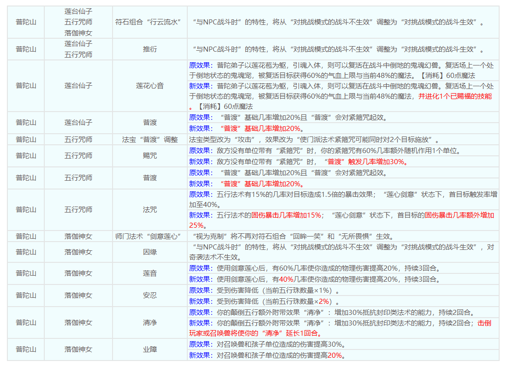507x367 pixels.
Task: Select the 推衍 skill cell
Action: 150,49
